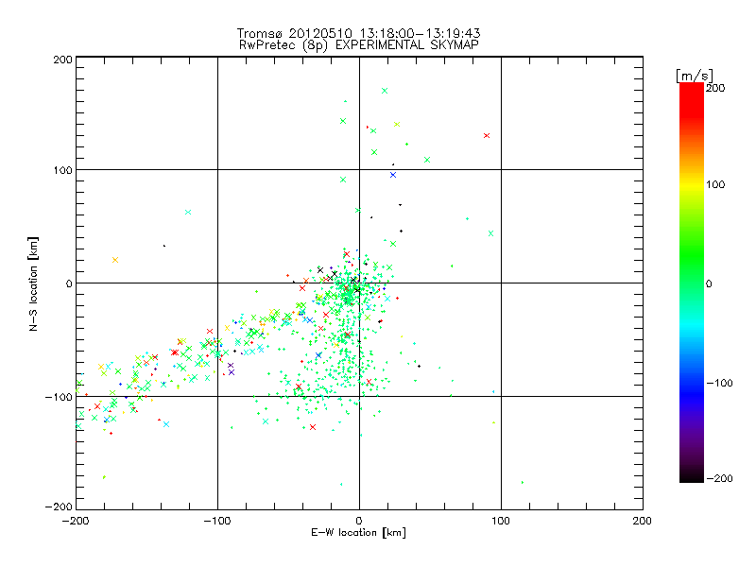Screen dimensions: 756x567
Task: Click the N-S location [km] axis label
Action: [x=34, y=283]
